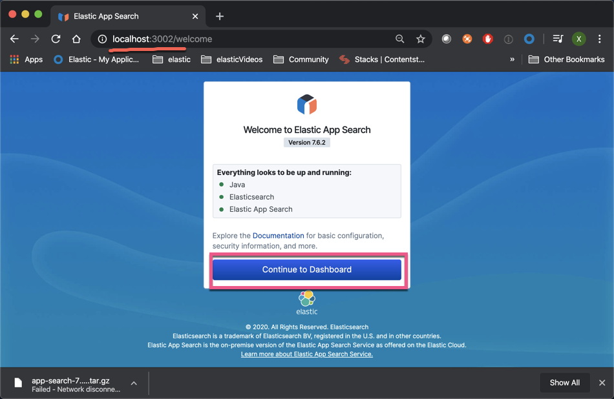Bookmark this page with the star icon

tap(421, 39)
